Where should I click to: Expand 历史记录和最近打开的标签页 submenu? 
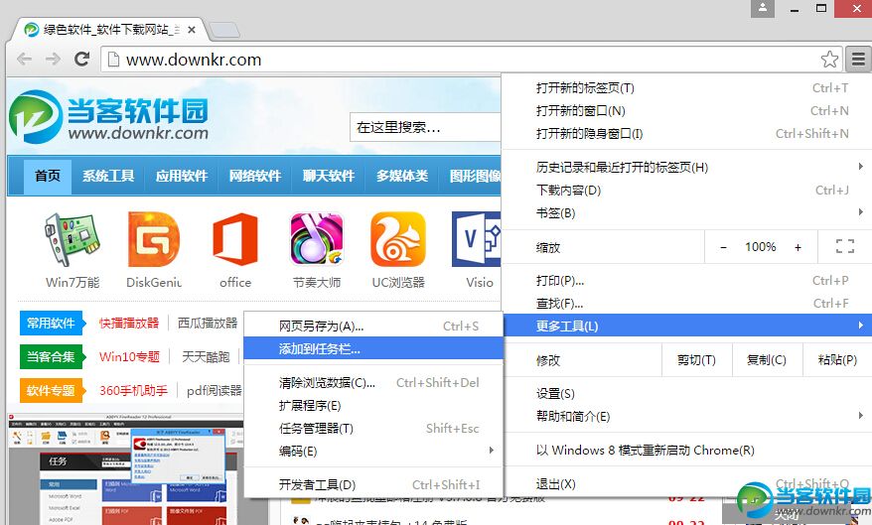(x=686, y=167)
